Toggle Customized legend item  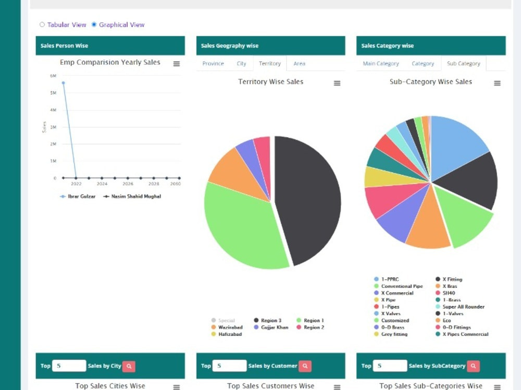pyautogui.click(x=392, y=320)
